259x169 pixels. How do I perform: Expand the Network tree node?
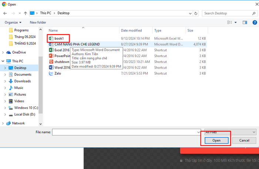[x=3, y=123]
